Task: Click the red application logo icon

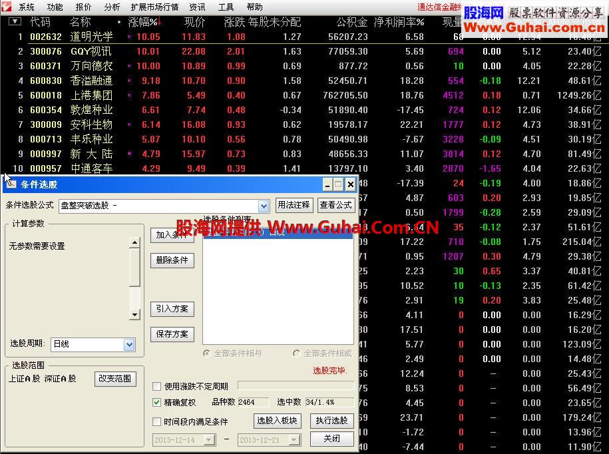Action: tap(6, 6)
